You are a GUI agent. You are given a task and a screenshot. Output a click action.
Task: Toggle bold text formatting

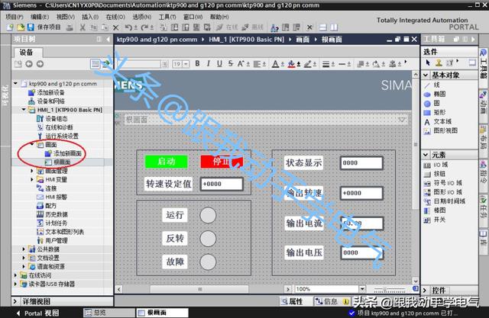[x=197, y=64]
